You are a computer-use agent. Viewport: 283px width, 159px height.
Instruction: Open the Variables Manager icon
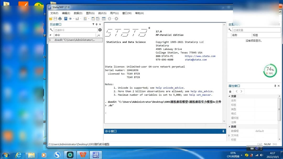point(104,19)
